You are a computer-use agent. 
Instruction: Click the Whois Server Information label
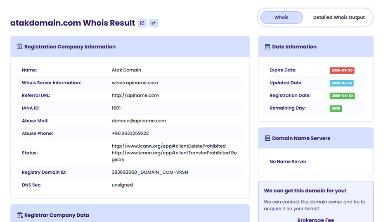52,83
